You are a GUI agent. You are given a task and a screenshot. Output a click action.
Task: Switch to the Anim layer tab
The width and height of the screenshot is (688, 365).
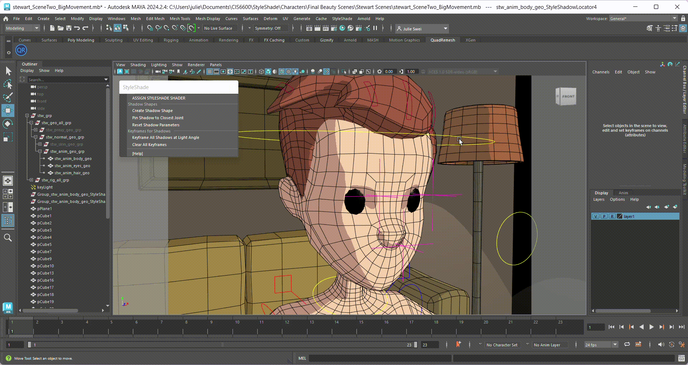623,193
